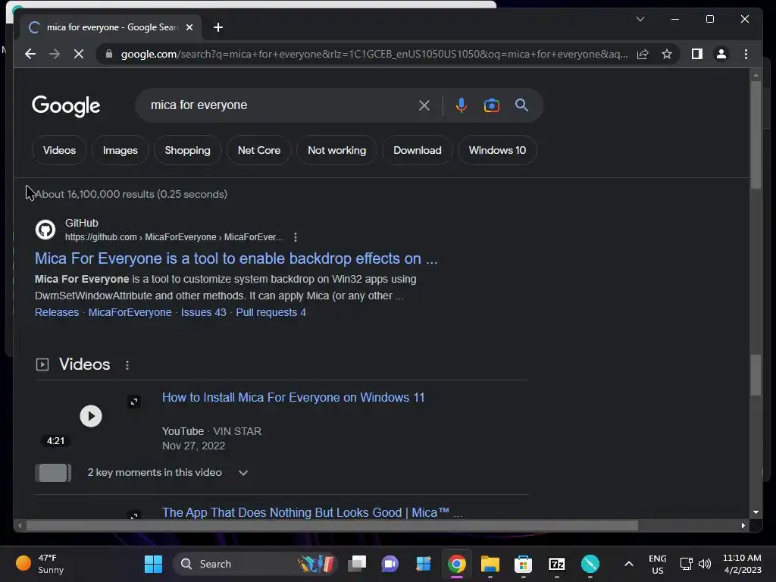Open Microsoft Store from the taskbar
776x582 pixels.
[x=523, y=564]
